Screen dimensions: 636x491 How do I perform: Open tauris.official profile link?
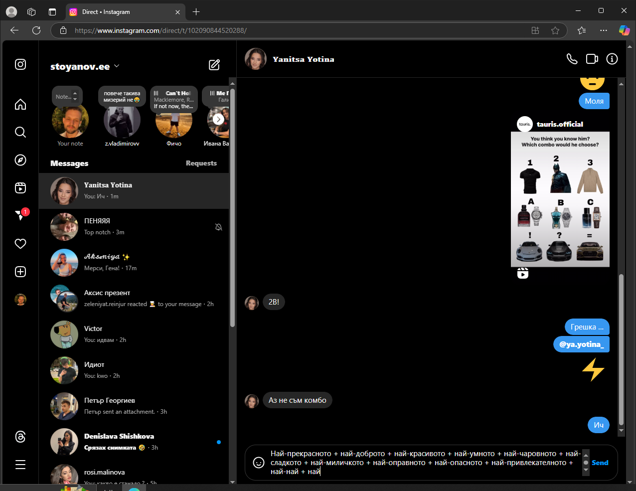560,124
